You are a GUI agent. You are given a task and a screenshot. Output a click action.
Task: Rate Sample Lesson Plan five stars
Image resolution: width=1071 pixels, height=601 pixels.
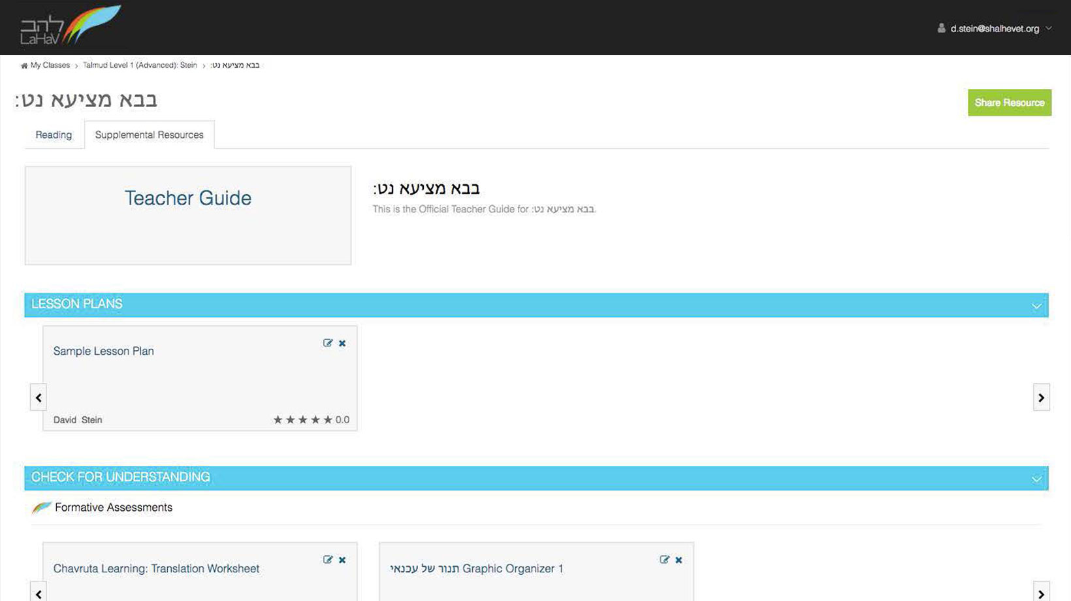(328, 420)
